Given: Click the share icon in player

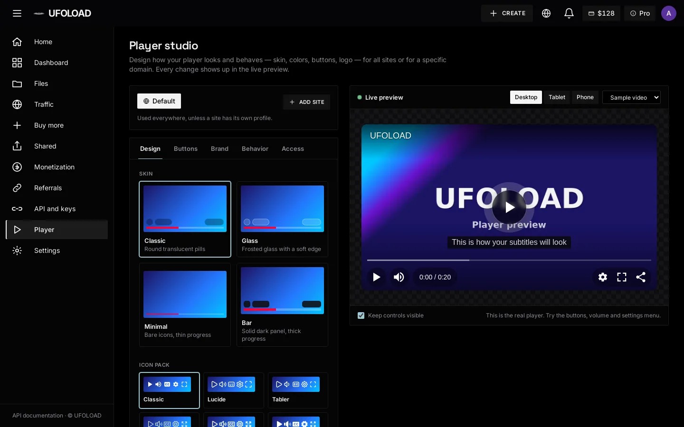Looking at the screenshot, I should pos(641,277).
